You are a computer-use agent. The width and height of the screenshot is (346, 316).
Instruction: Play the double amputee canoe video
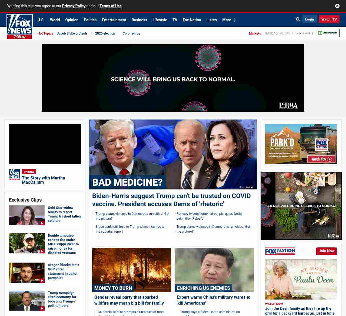click(27, 243)
